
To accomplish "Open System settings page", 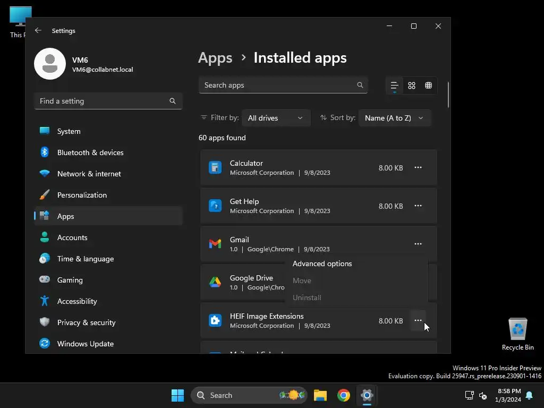I will point(108,131).
